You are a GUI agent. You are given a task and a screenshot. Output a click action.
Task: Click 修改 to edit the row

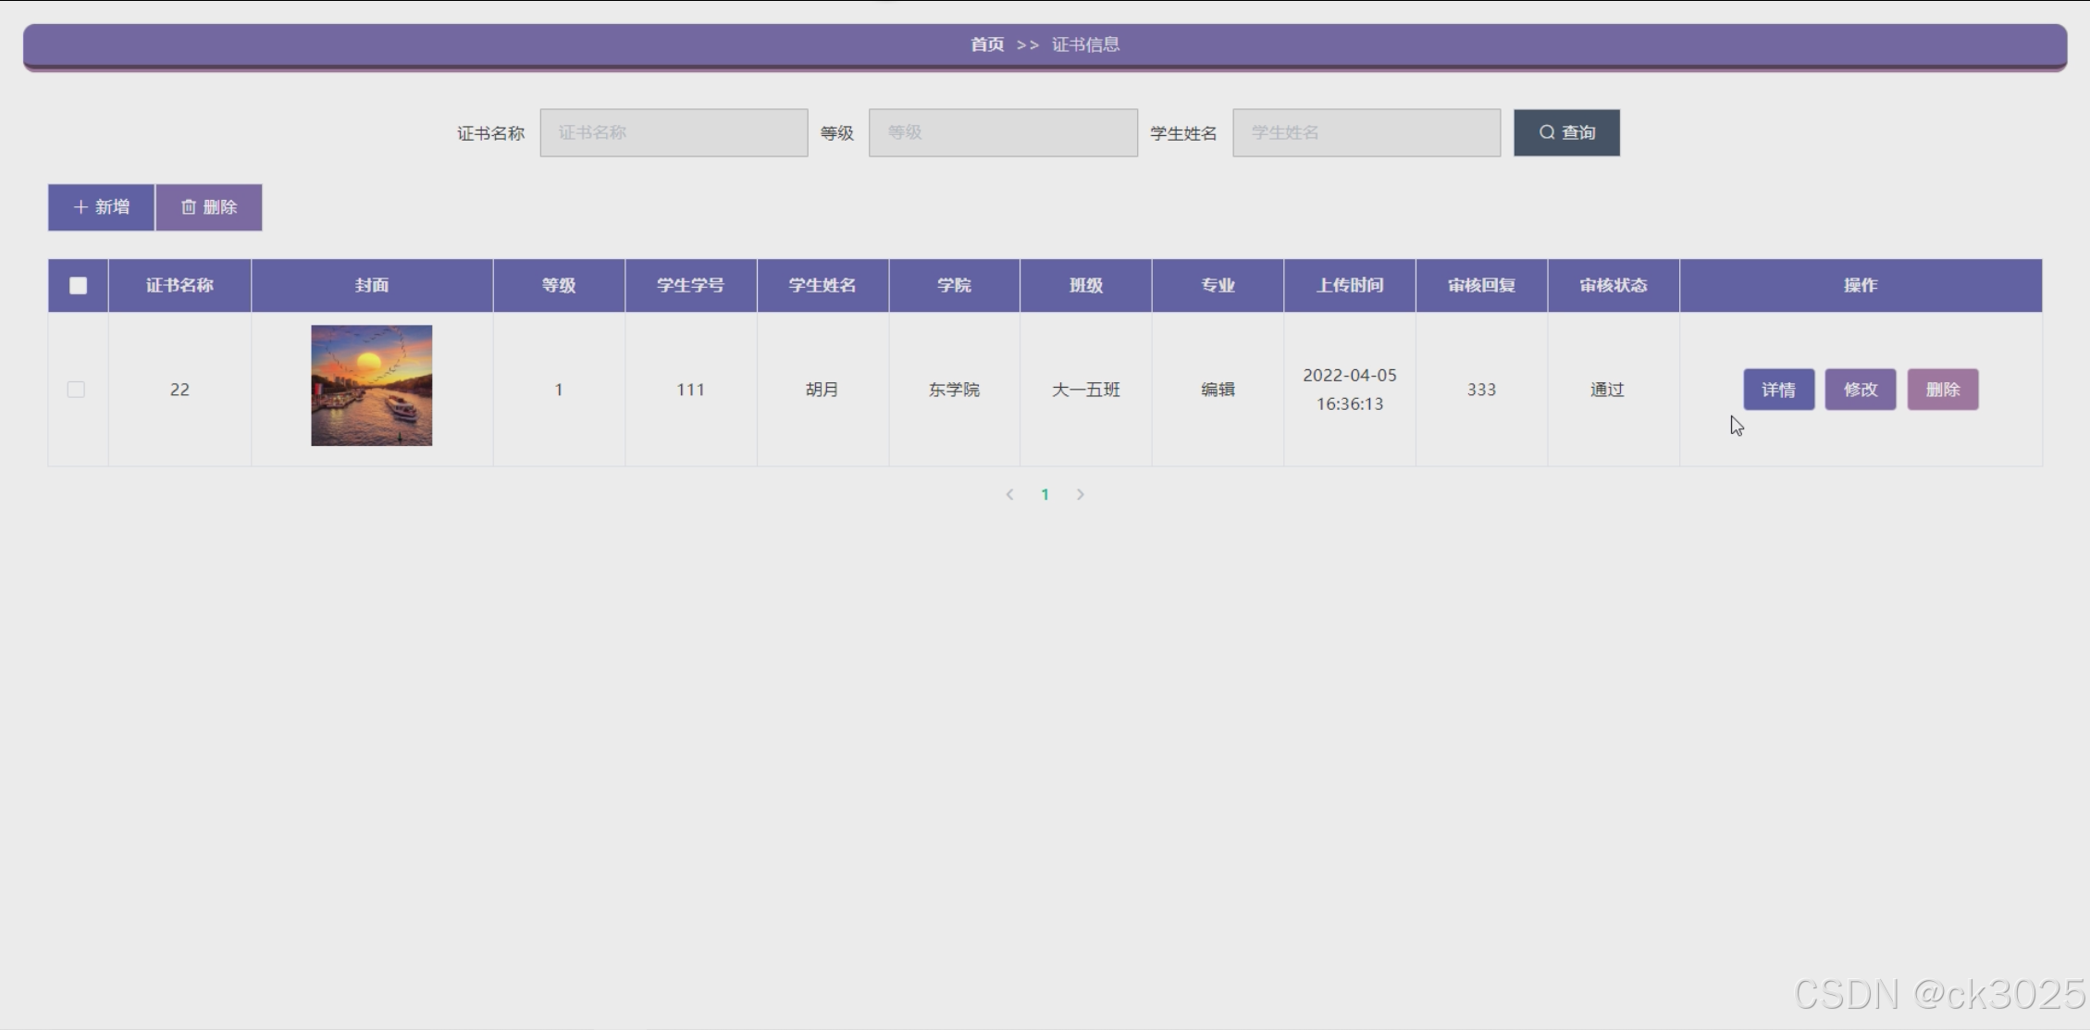tap(1860, 390)
